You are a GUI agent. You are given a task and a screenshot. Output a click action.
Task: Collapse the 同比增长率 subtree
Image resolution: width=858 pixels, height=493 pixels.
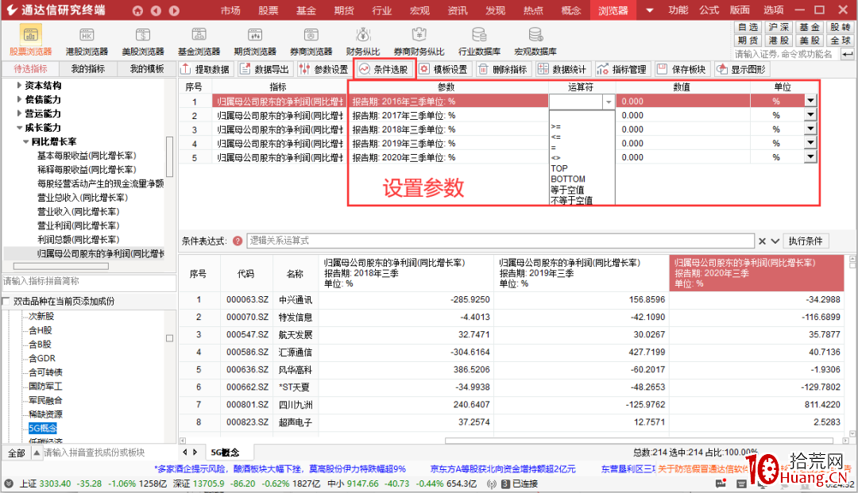pos(25,141)
